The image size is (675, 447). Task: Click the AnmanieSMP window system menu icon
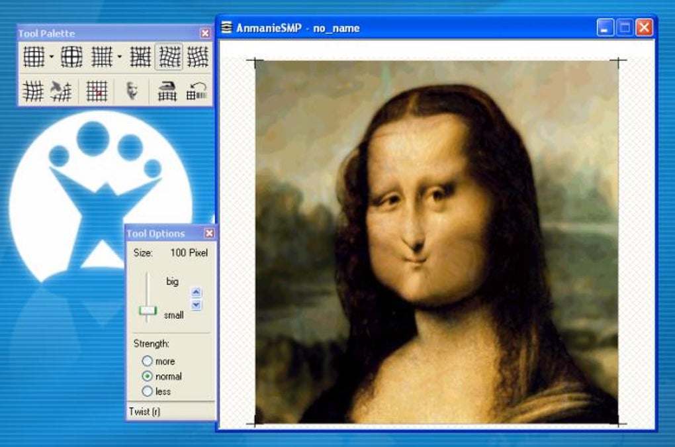click(x=226, y=28)
